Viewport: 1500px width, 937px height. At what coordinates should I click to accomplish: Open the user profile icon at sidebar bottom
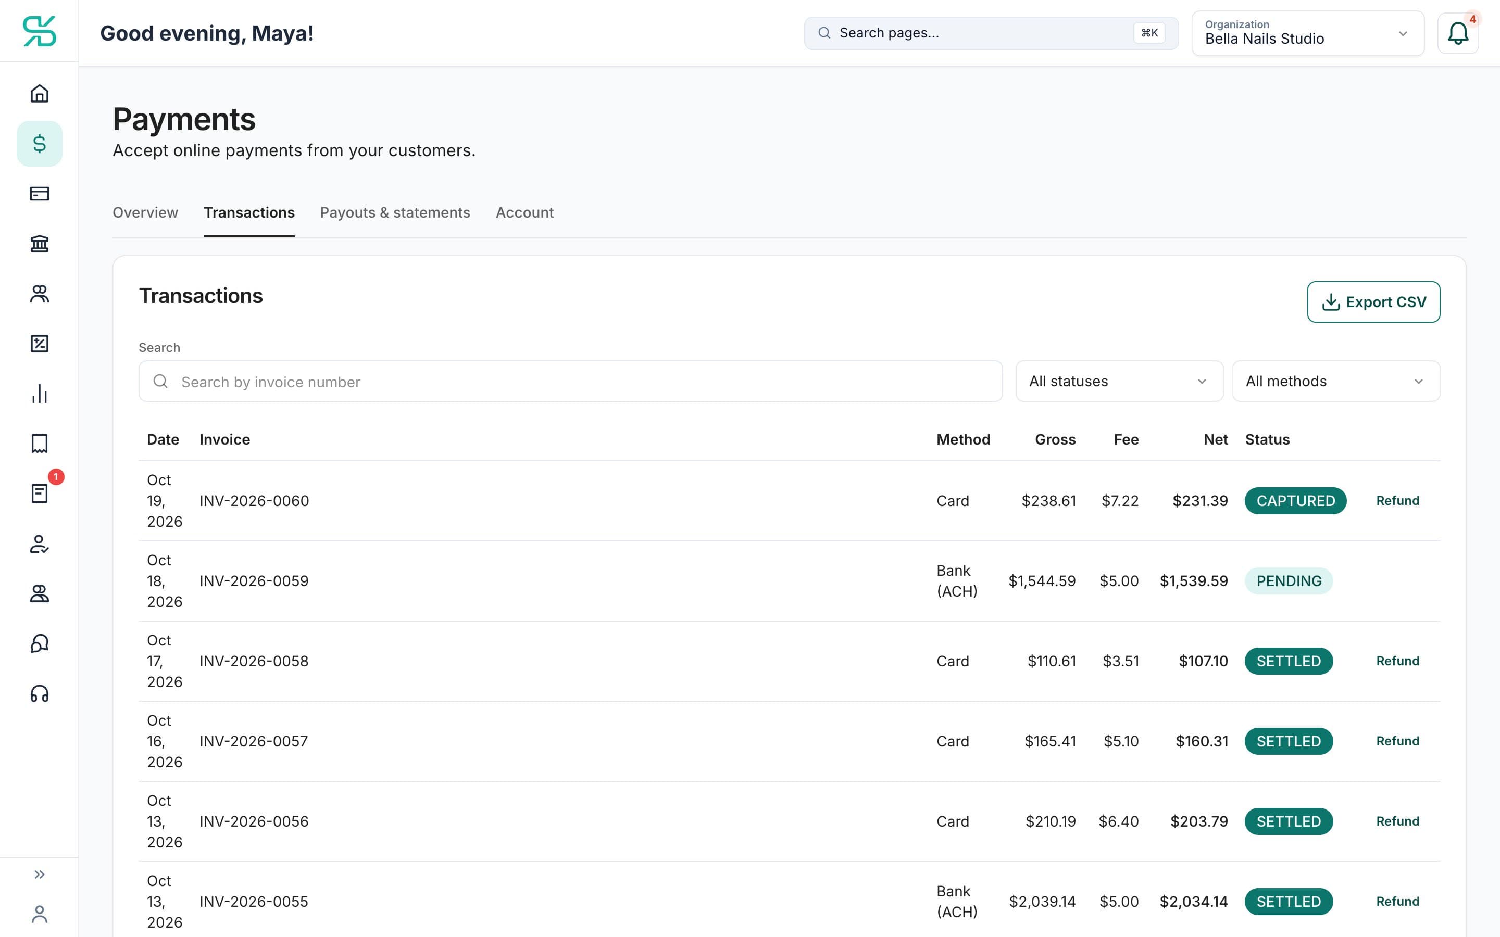[x=39, y=914]
